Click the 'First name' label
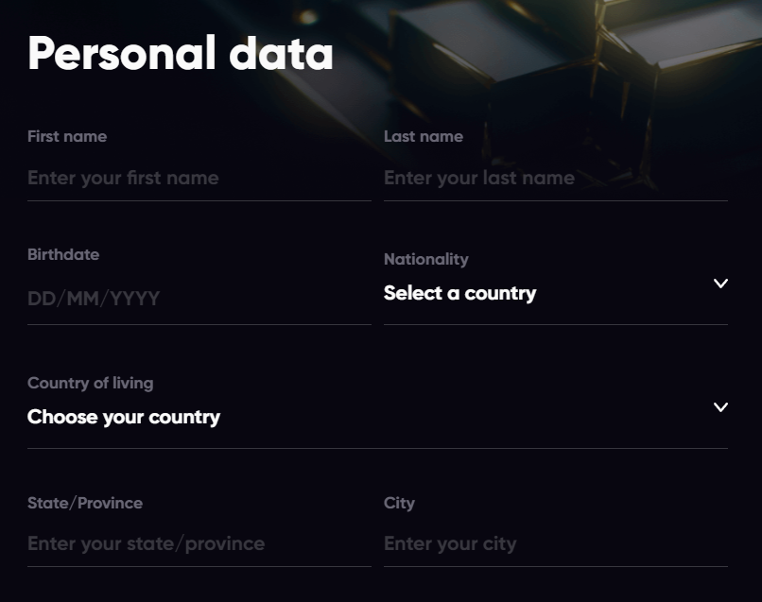762x602 pixels. [67, 136]
